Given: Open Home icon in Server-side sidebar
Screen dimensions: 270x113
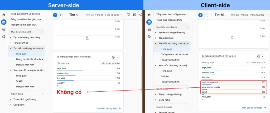Looking at the screenshot, I should pyautogui.click(x=4, y=15).
